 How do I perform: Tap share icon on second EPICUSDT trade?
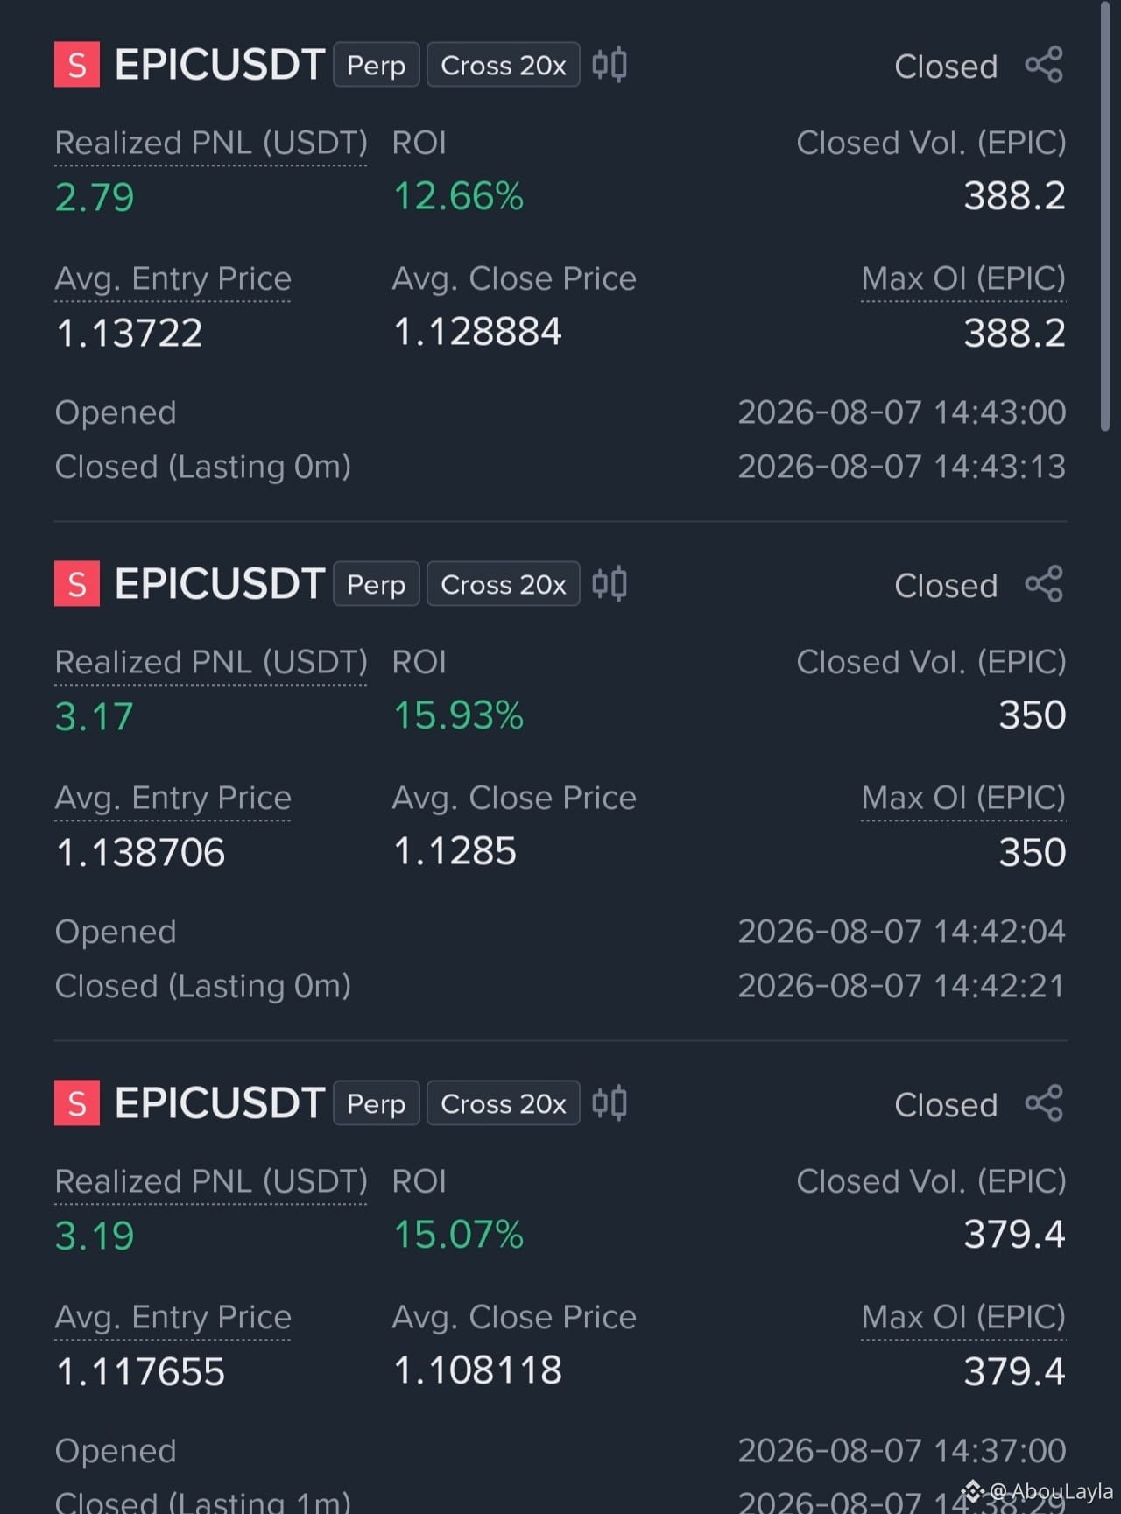pyautogui.click(x=1044, y=584)
